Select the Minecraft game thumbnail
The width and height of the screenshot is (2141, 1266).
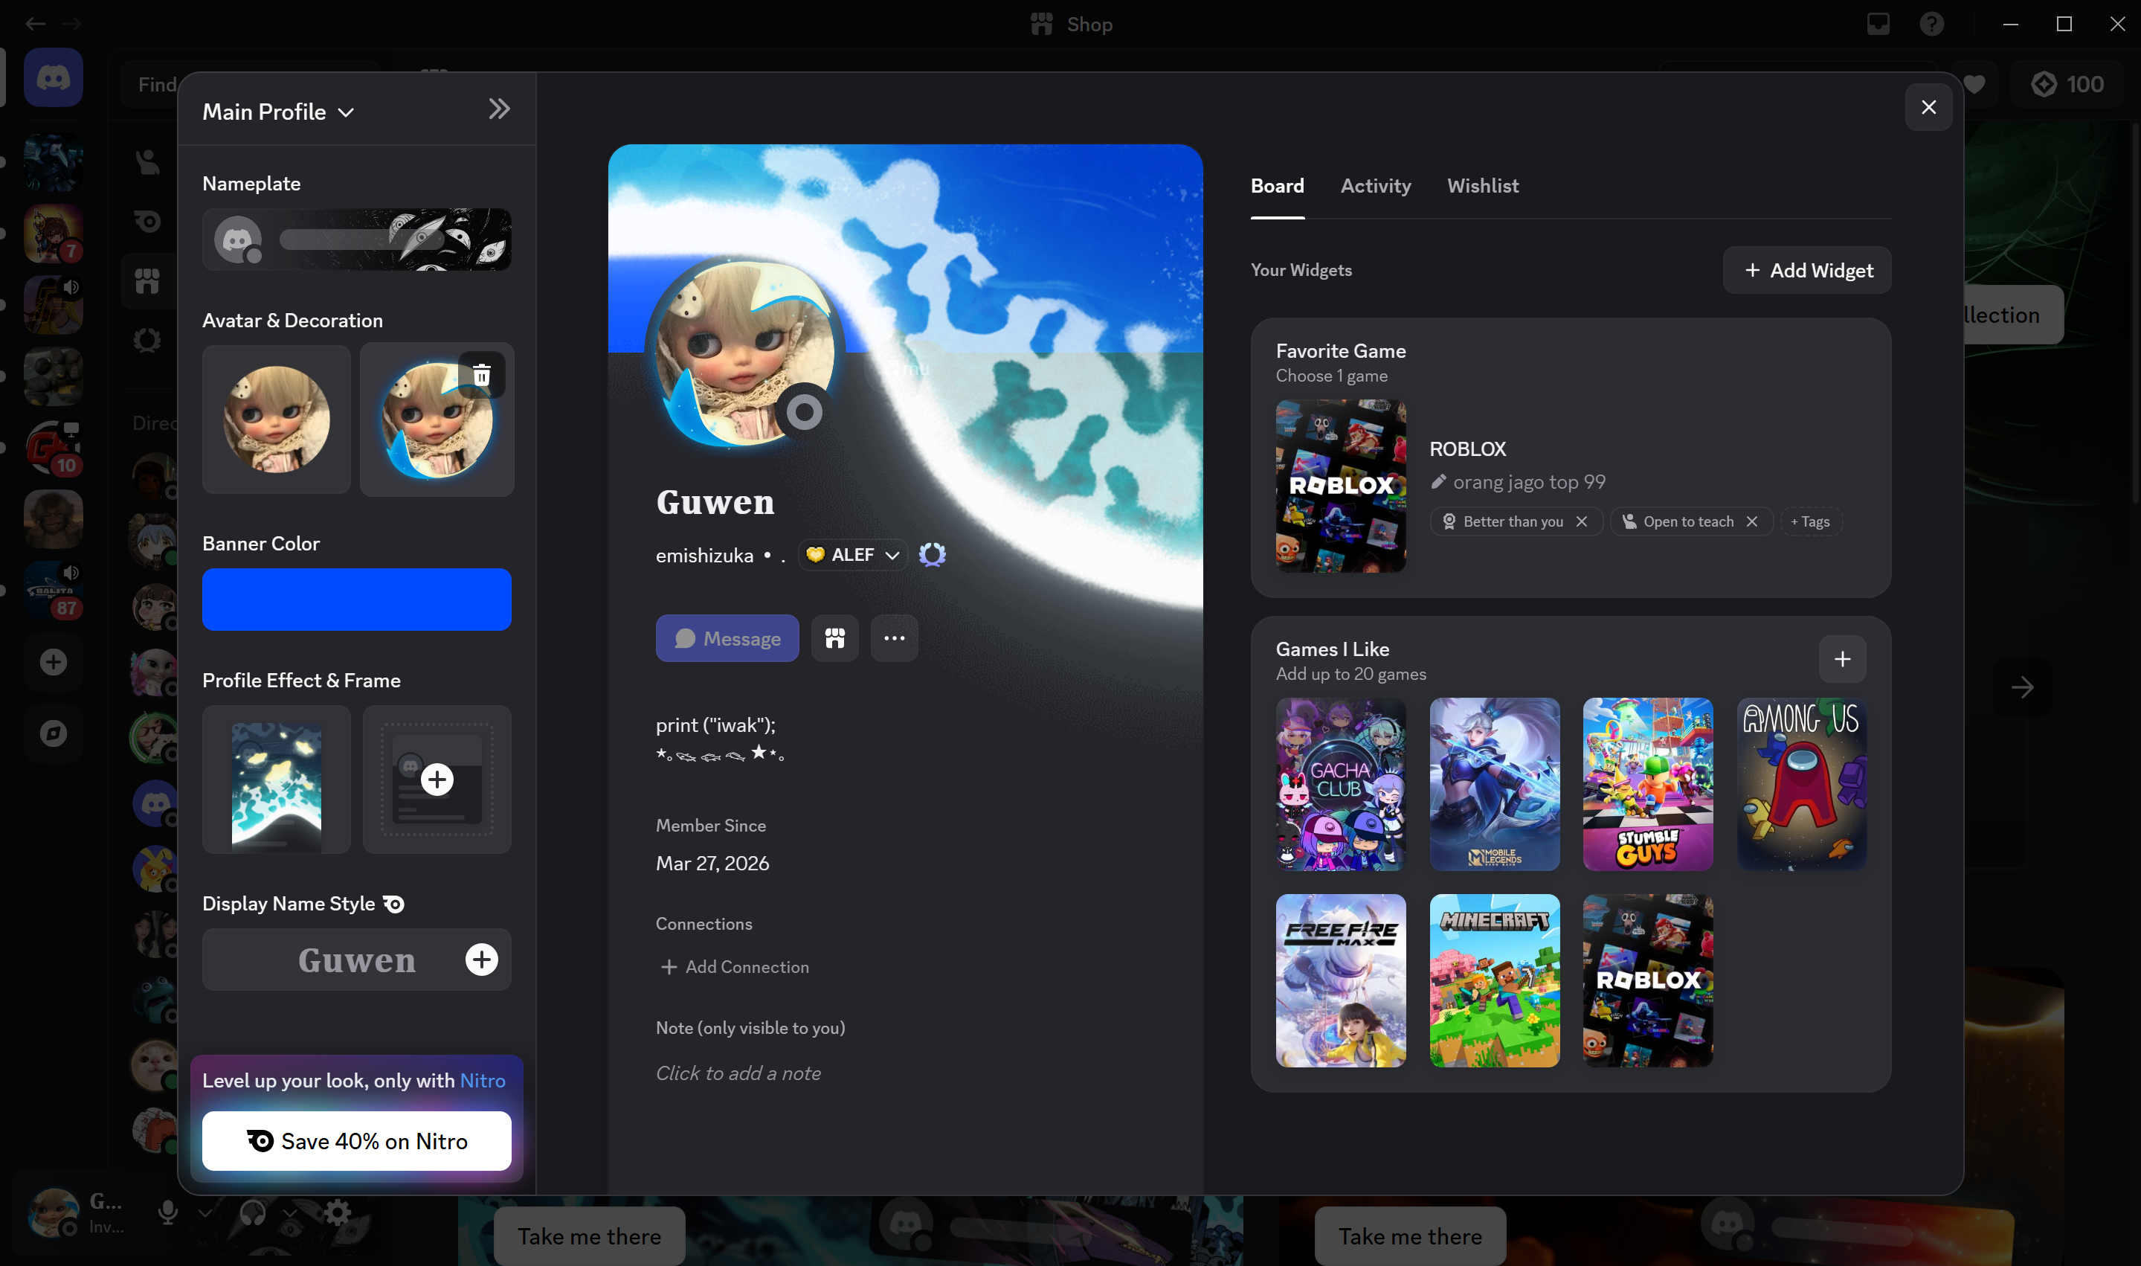click(1495, 980)
